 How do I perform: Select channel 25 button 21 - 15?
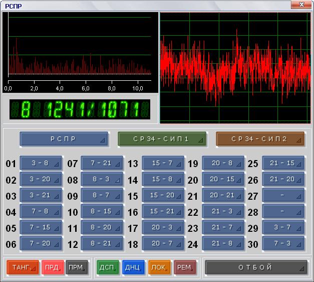click(x=283, y=164)
